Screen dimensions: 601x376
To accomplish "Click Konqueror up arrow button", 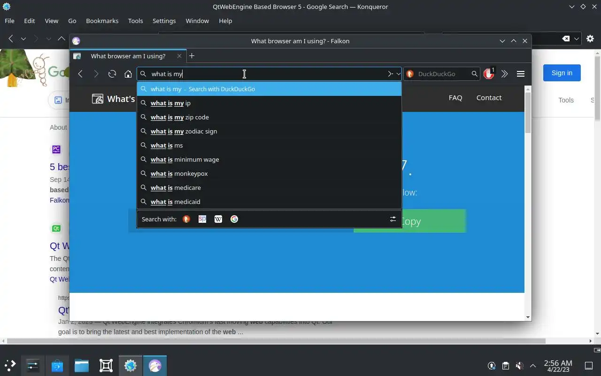I will coord(62,39).
